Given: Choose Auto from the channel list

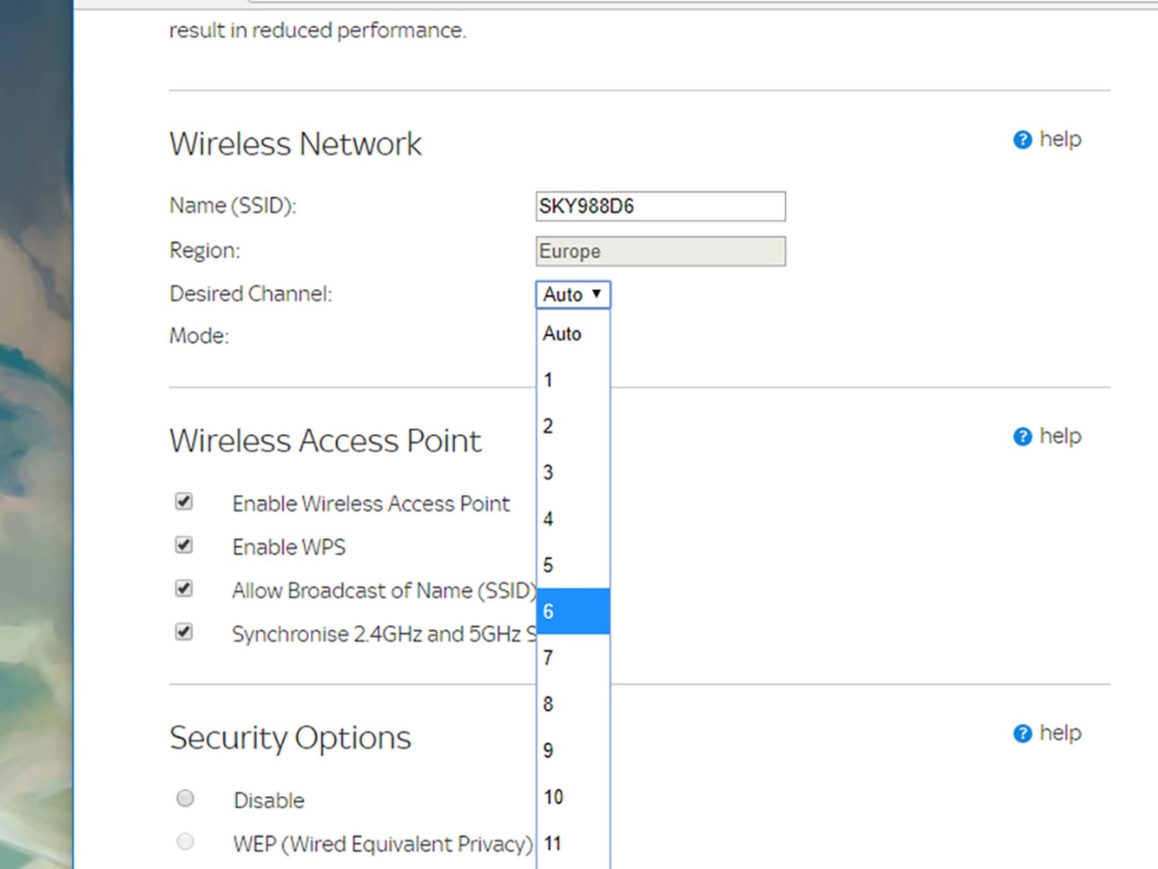Looking at the screenshot, I should pyautogui.click(x=571, y=334).
